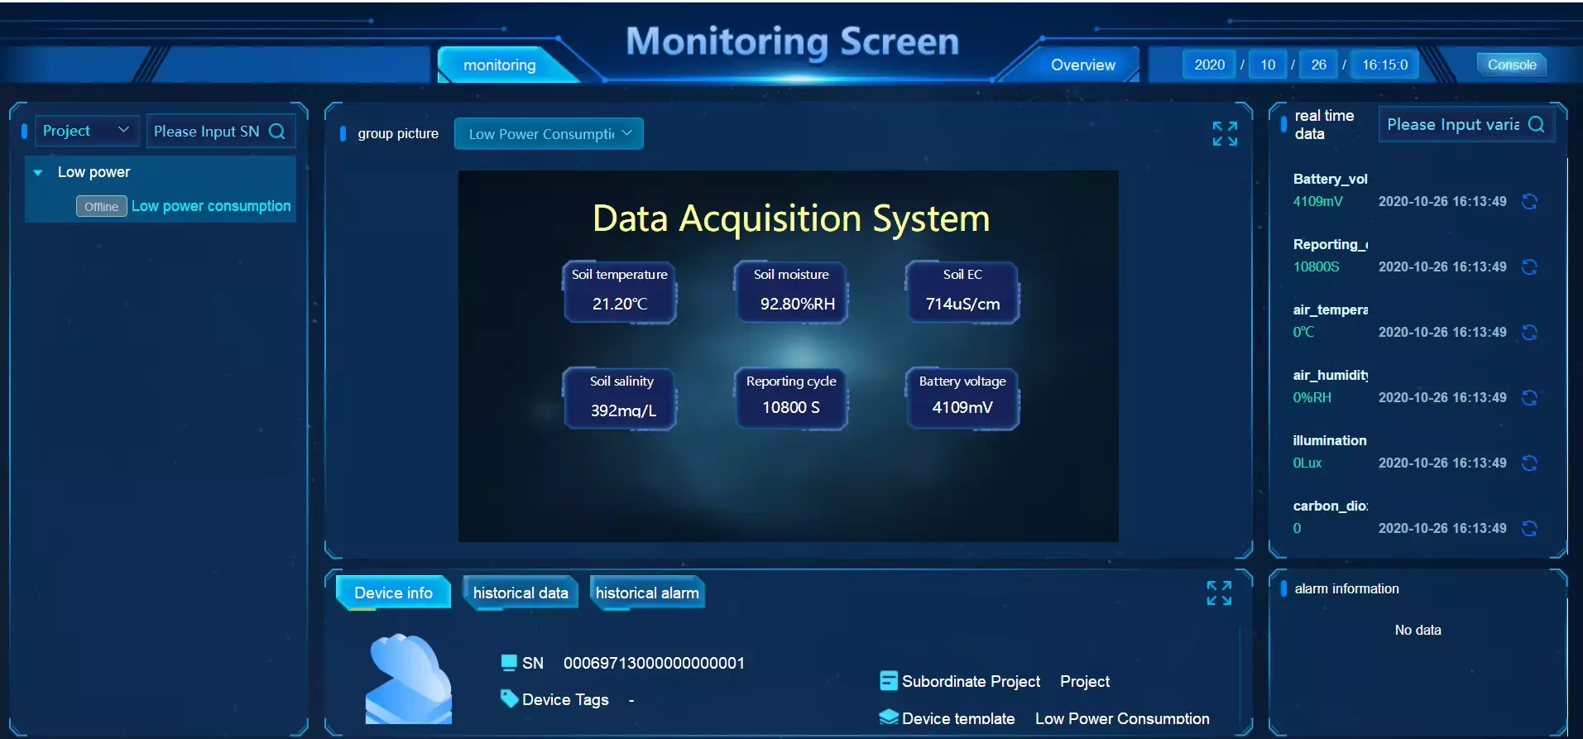Click search icon in variable input
Viewport: 1583px width, 739px height.
[1537, 124]
